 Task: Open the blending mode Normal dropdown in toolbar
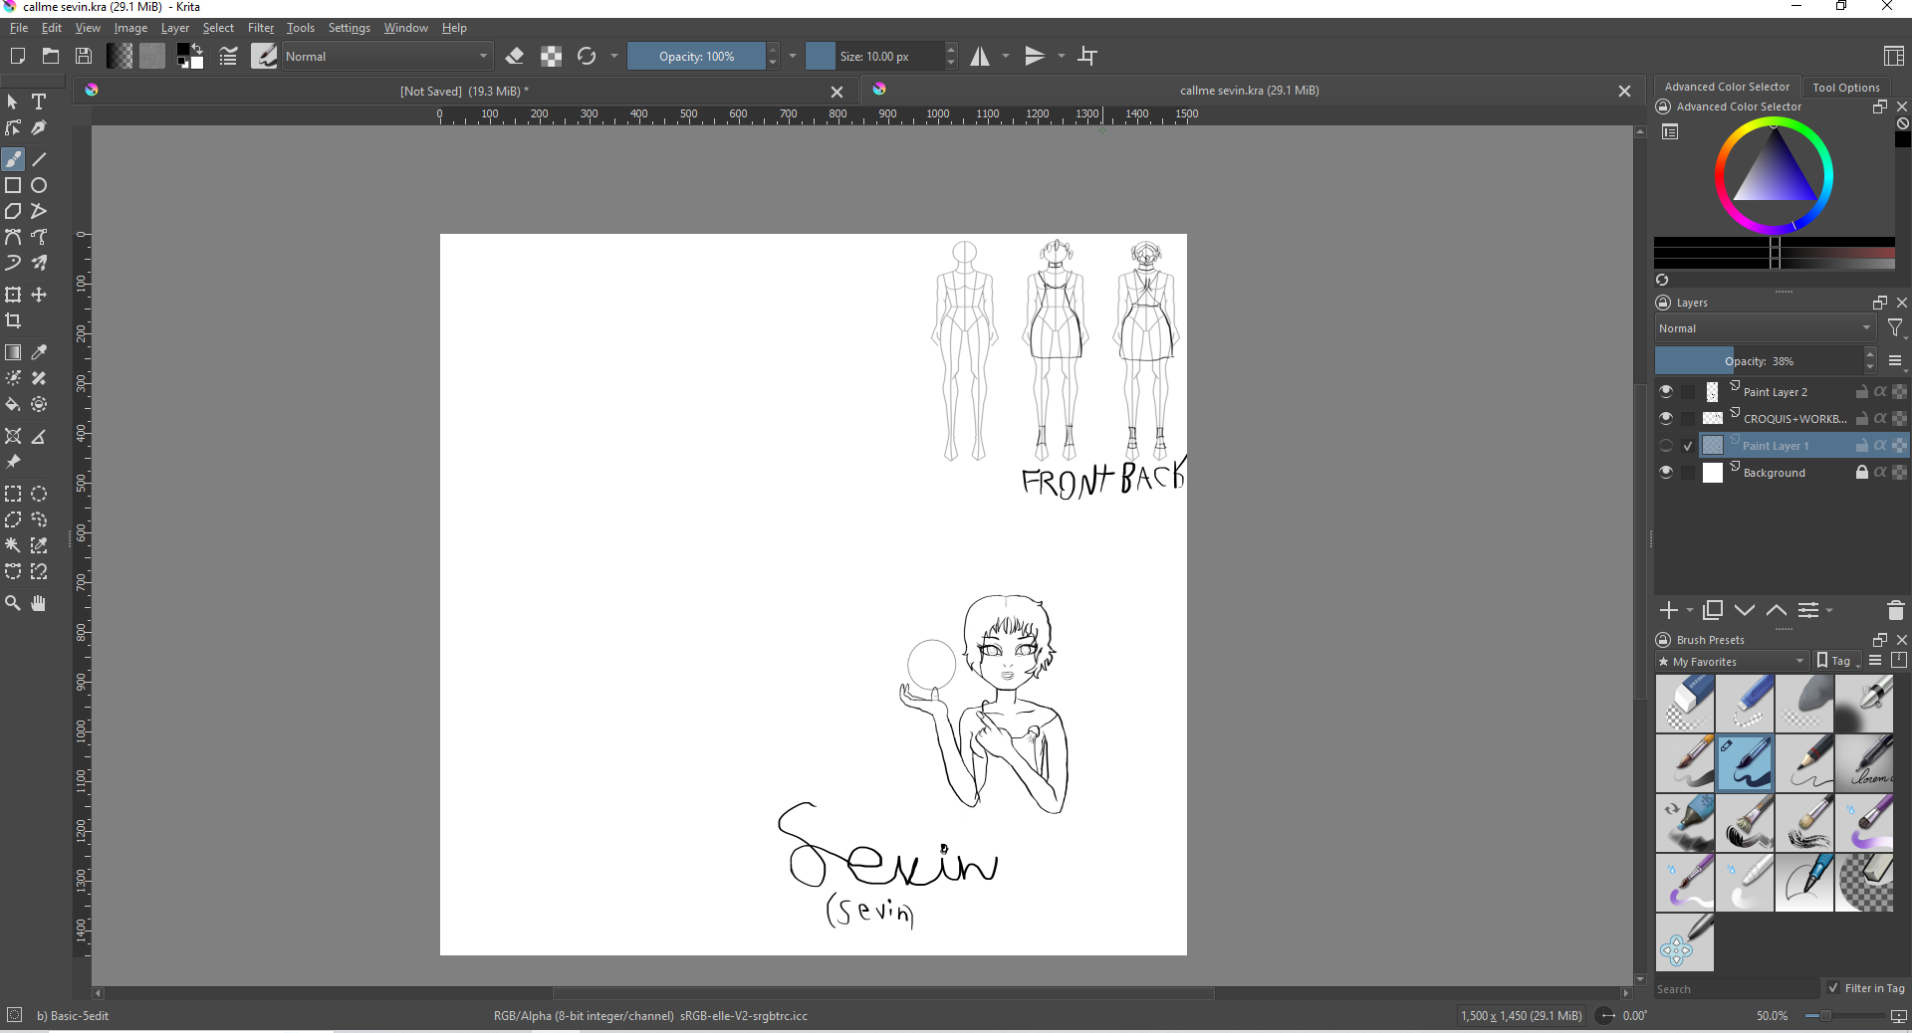387,56
